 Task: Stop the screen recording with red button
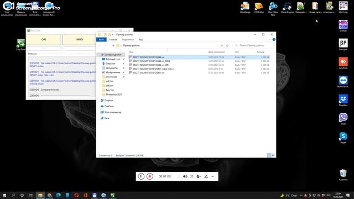coord(150,176)
